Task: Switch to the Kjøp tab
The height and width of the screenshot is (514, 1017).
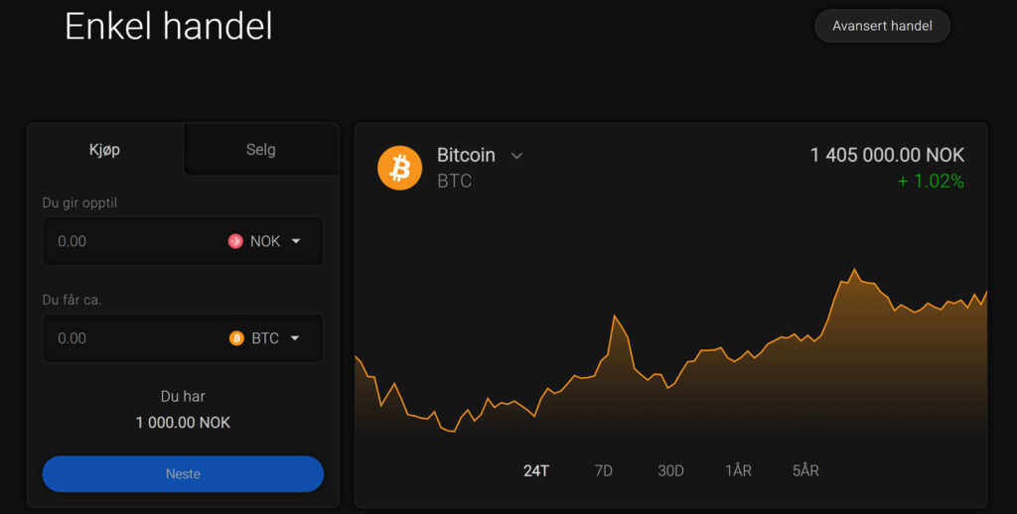Action: (x=104, y=150)
